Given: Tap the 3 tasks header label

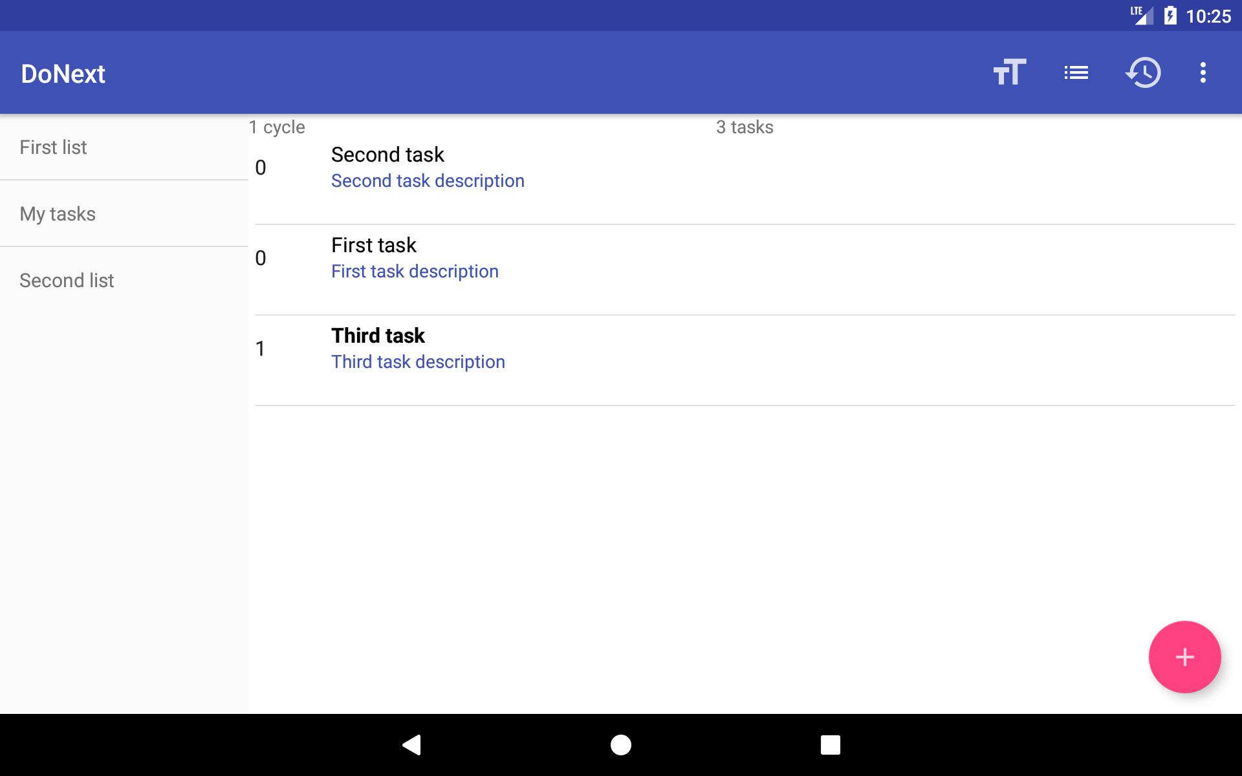Looking at the screenshot, I should pos(745,127).
